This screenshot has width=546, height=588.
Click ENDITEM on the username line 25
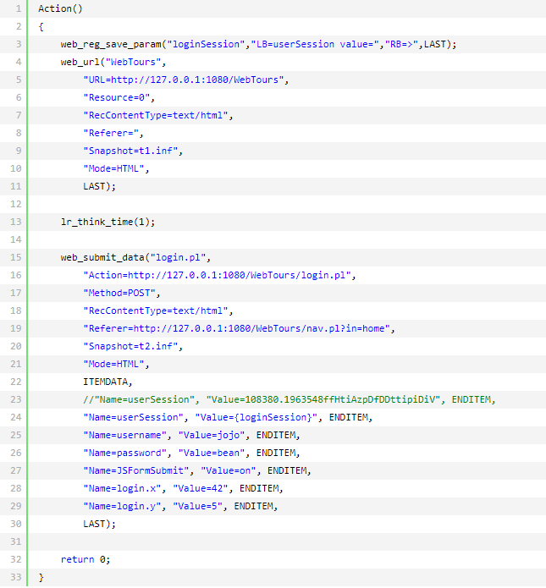[276, 435]
